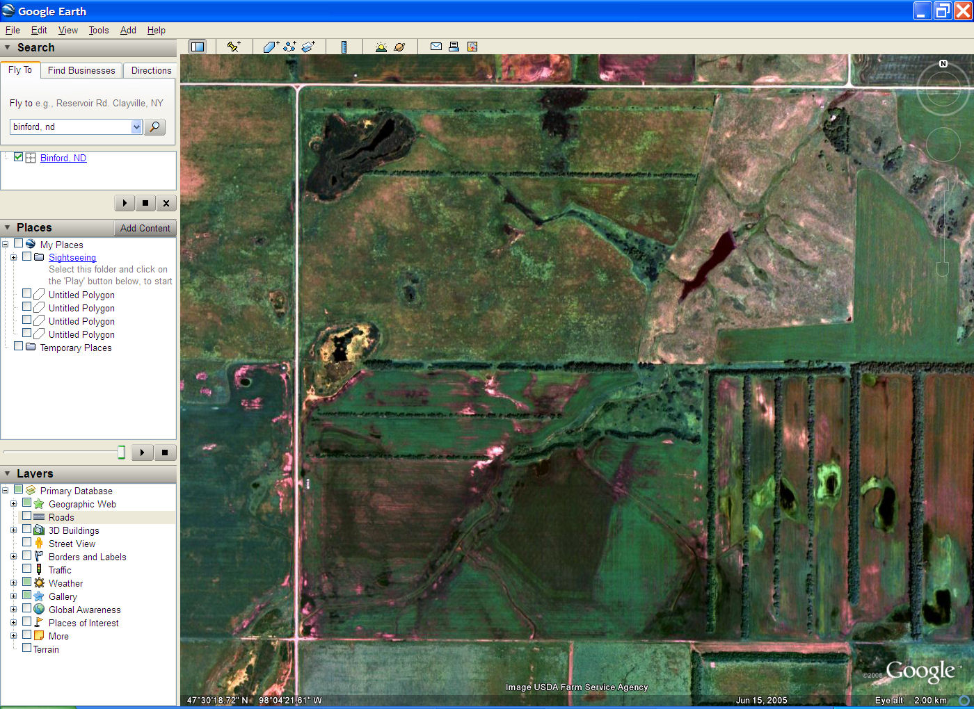Check the Temporary Places checkbox
This screenshot has height=709, width=974.
[x=19, y=347]
